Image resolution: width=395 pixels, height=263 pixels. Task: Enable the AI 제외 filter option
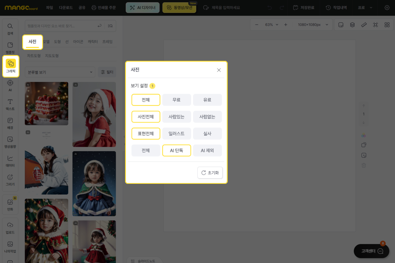pyautogui.click(x=207, y=151)
